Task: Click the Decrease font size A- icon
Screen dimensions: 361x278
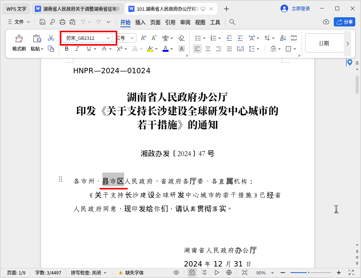Action: click(154, 38)
